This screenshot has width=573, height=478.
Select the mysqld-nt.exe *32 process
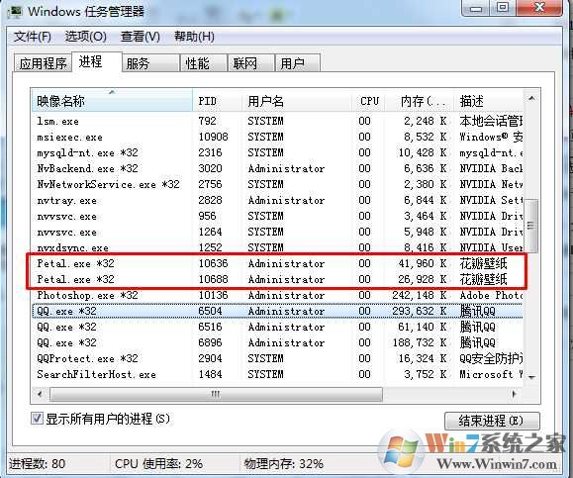(x=277, y=152)
